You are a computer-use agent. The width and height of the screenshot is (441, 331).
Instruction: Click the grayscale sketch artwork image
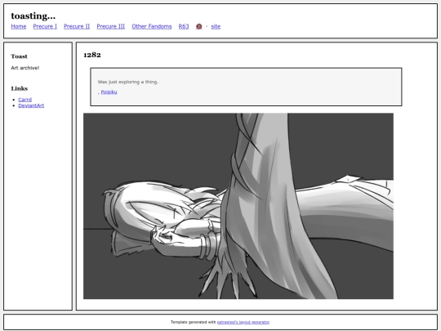coord(238,206)
